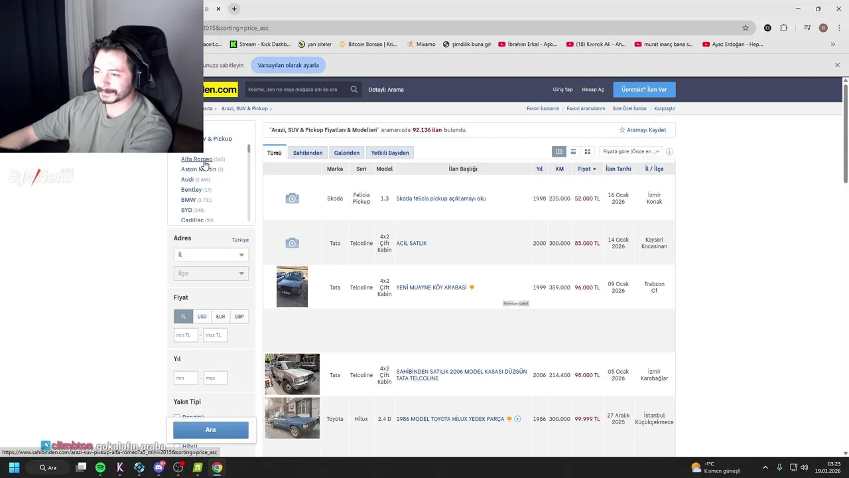Open the 1986 Toyota Hilux listing thumbnail
This screenshot has width=849, height=478.
click(x=292, y=418)
